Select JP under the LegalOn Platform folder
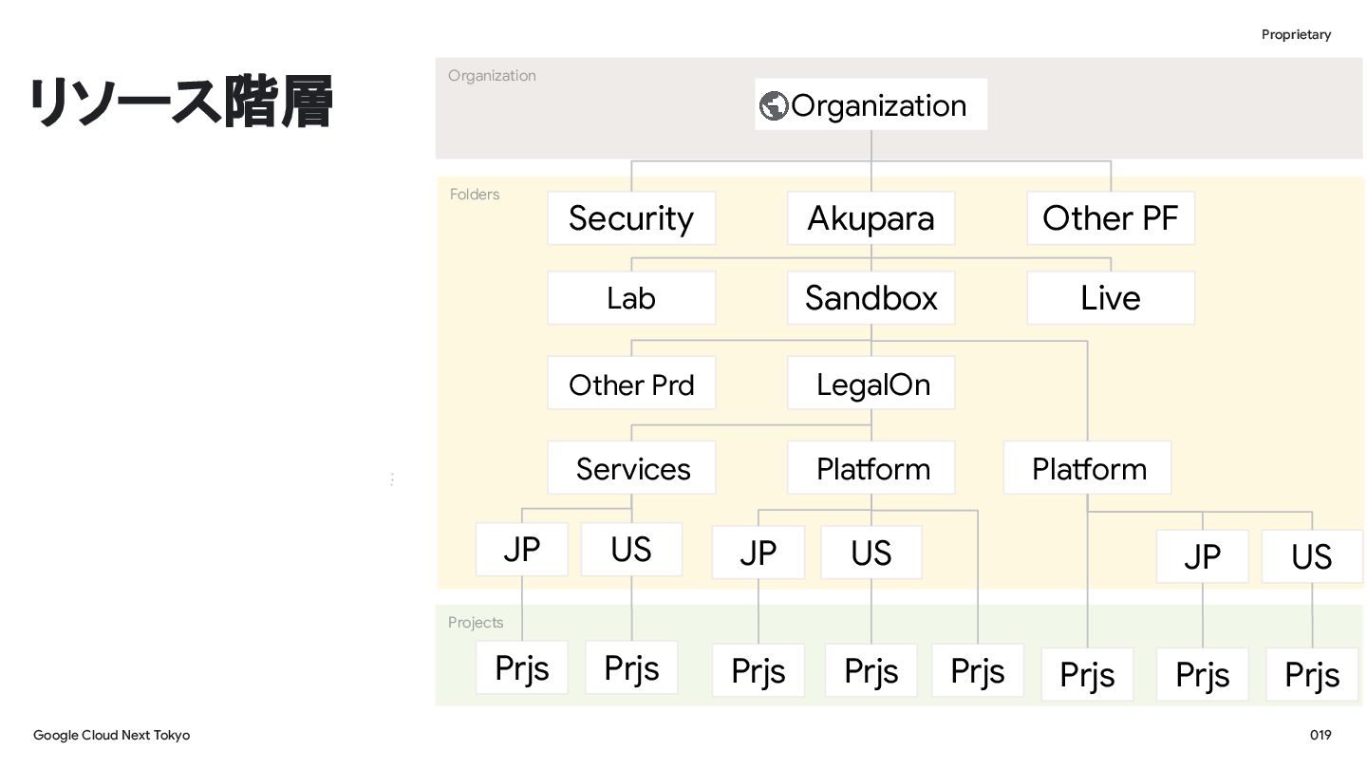 (x=758, y=553)
